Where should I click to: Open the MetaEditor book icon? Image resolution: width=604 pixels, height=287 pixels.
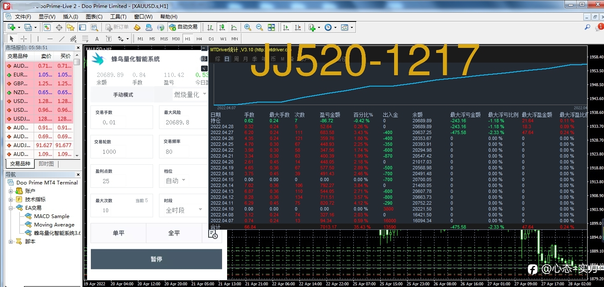137,27
